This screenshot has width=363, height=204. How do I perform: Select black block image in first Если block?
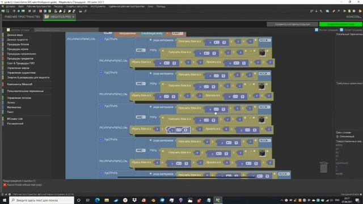pyautogui.click(x=262, y=53)
